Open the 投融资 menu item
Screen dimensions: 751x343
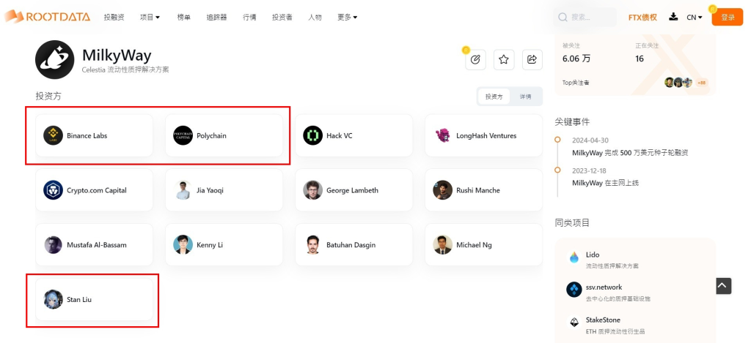point(114,17)
